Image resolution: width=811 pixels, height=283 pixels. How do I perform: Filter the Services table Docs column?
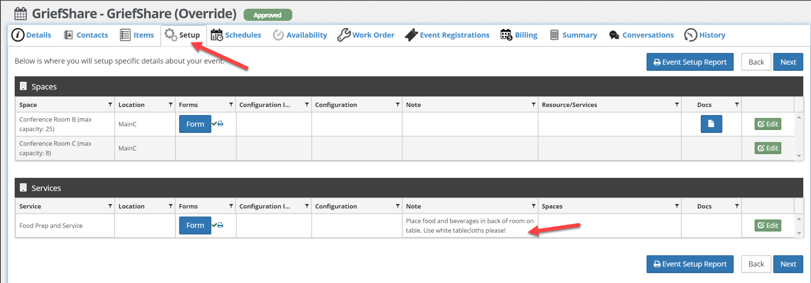[x=737, y=206]
